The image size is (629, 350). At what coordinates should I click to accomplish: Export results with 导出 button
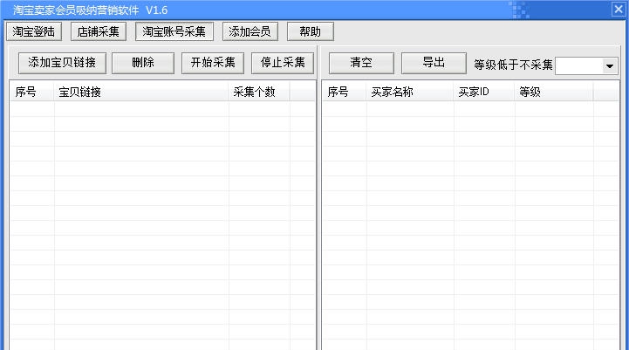click(x=434, y=63)
